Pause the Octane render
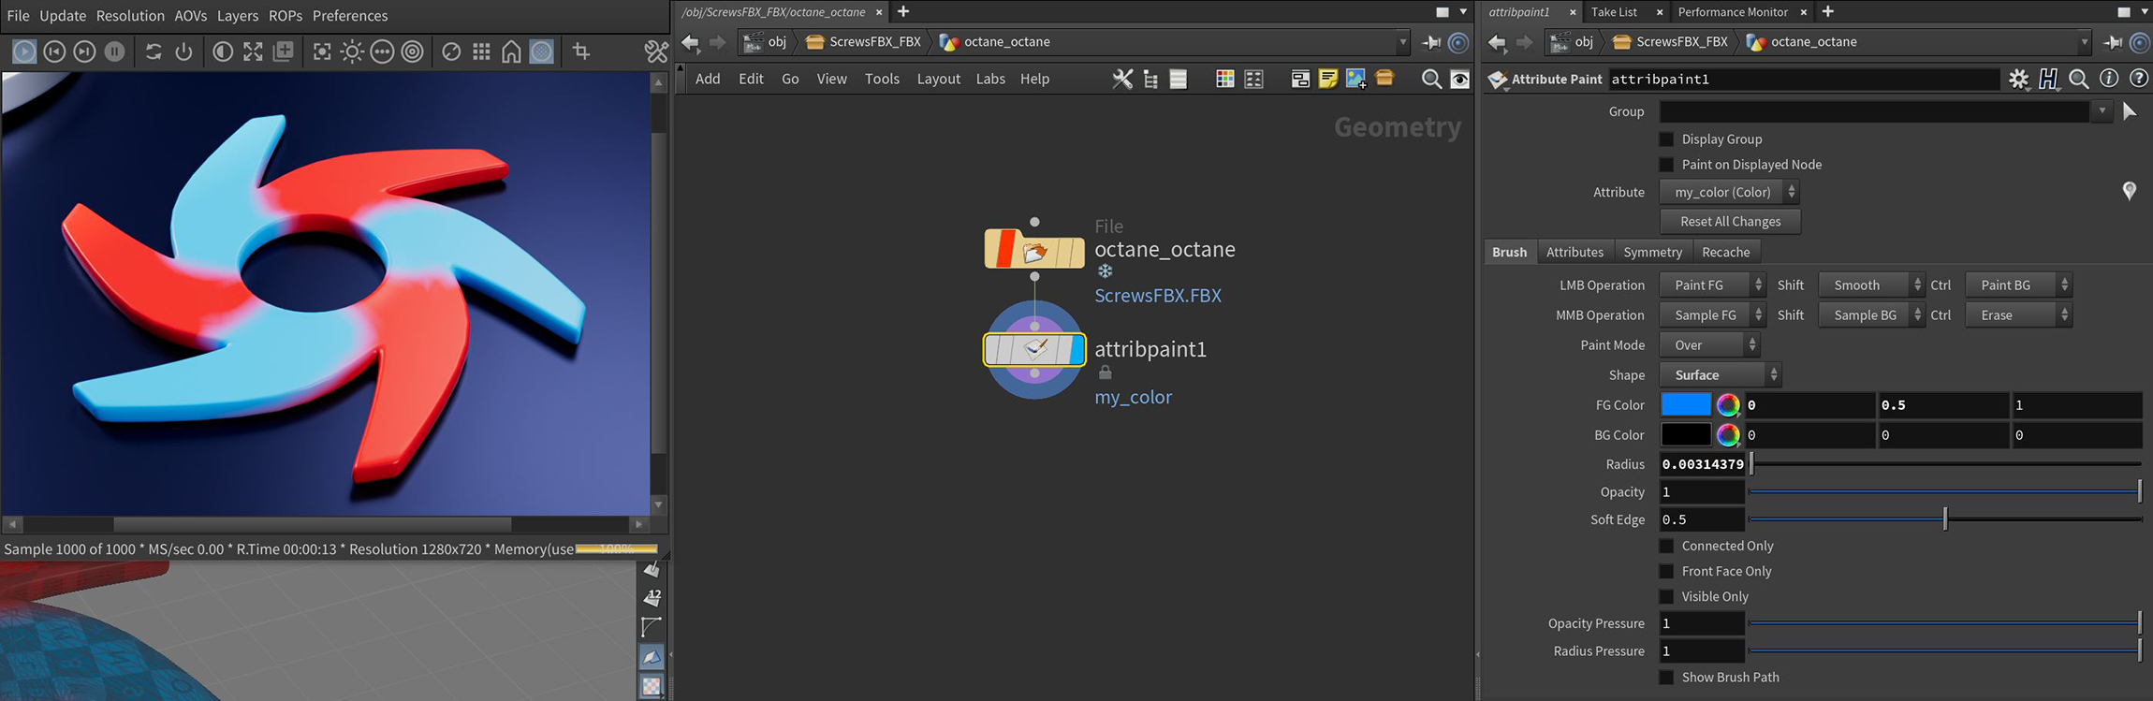2153x701 pixels. tap(114, 51)
